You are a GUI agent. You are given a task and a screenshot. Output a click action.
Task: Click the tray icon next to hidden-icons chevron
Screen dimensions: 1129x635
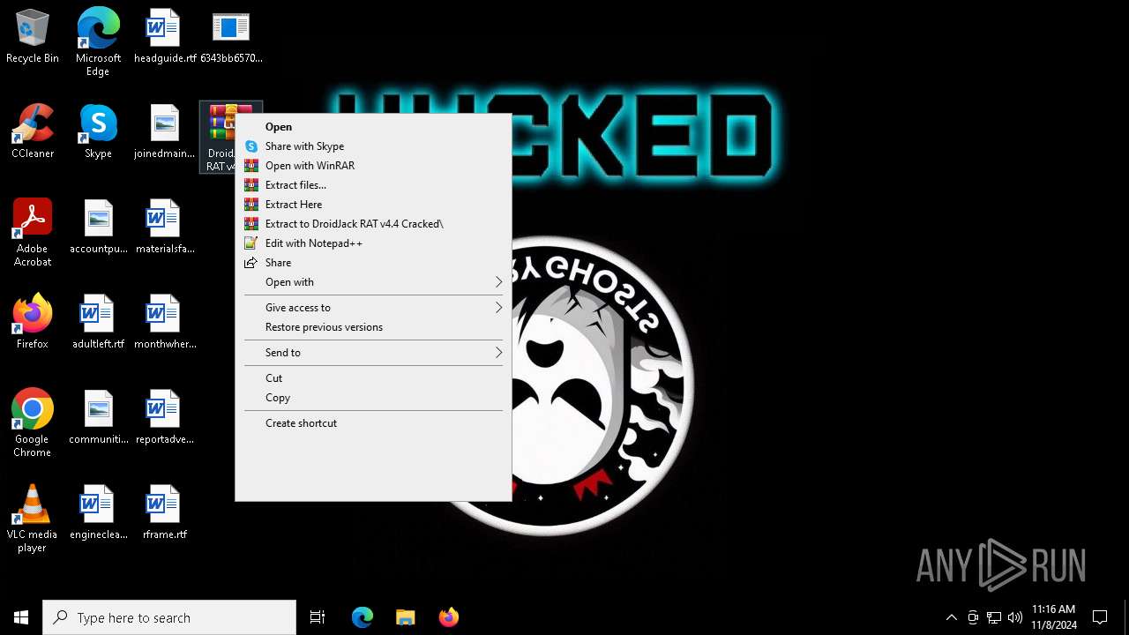pos(973,617)
